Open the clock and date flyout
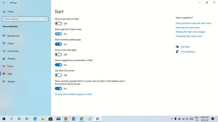Image resolution: width=218 pixels, height=122 pixels. (204, 119)
